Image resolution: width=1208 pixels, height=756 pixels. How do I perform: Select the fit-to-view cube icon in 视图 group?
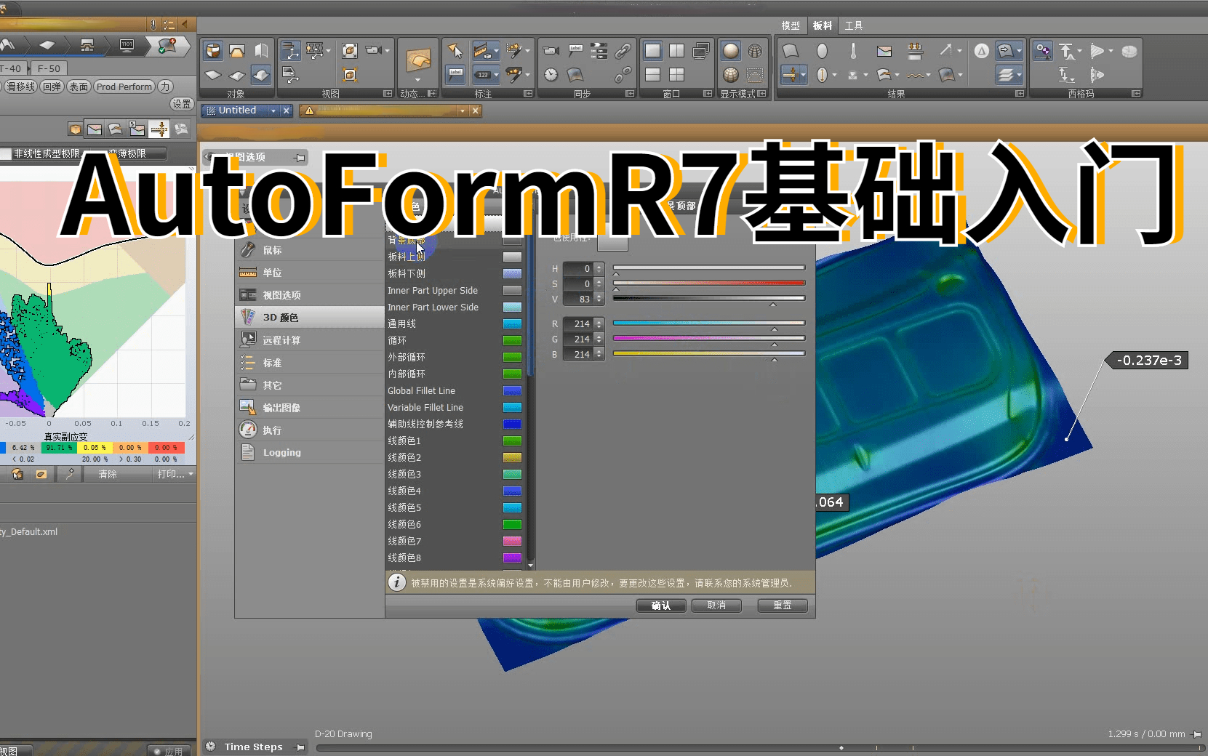click(x=350, y=51)
